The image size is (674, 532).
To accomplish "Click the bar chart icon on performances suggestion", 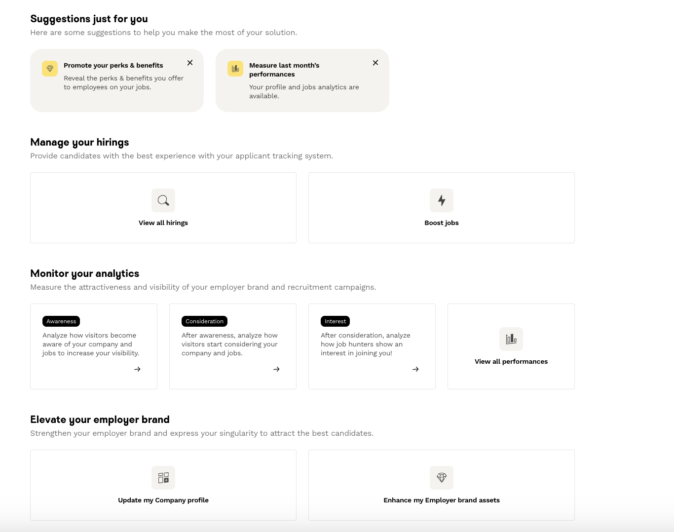I will [x=235, y=69].
